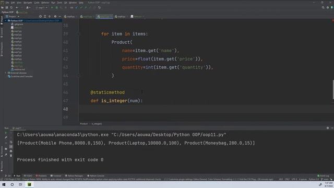334x188 pixels.
Task: Click the Search Everywhere magnifier icon
Action: point(323,7)
